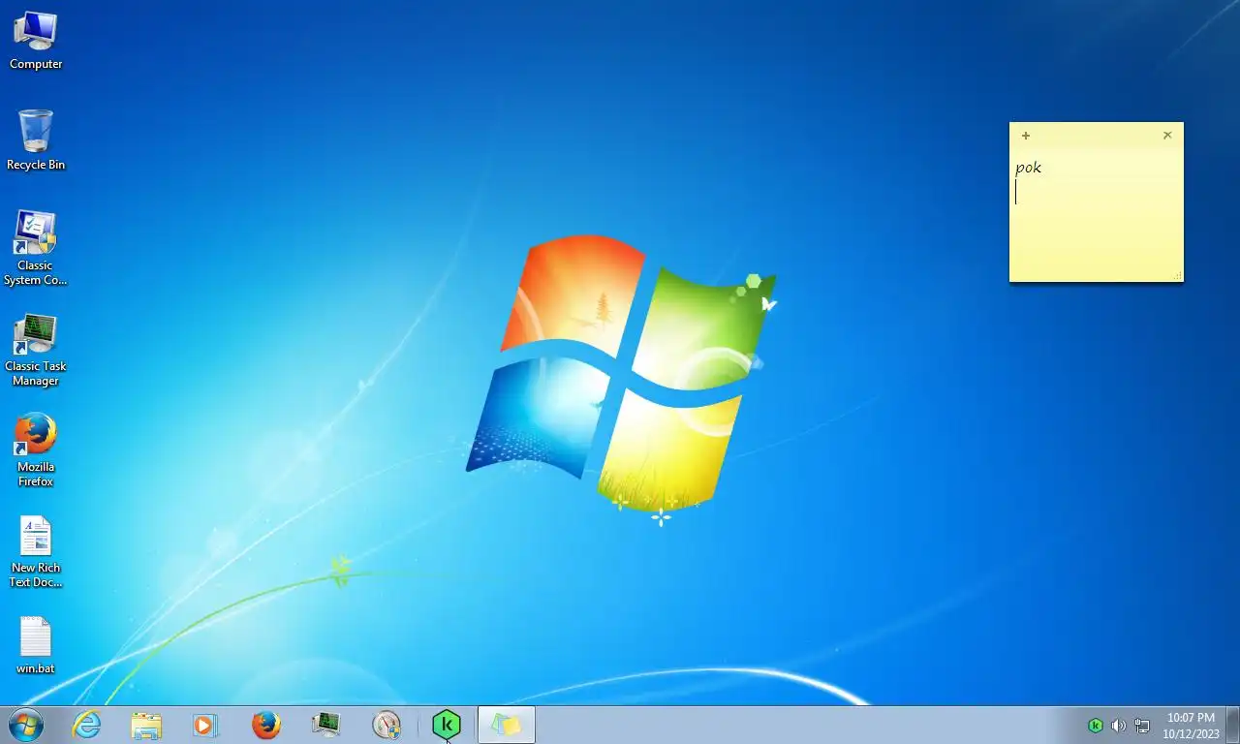This screenshot has width=1240, height=744.
Task: Delete the sticky note with X
Action: [x=1167, y=136]
